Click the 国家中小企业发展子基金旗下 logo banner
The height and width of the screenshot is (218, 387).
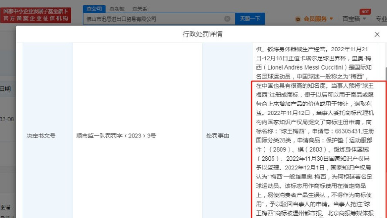(x=36, y=11)
